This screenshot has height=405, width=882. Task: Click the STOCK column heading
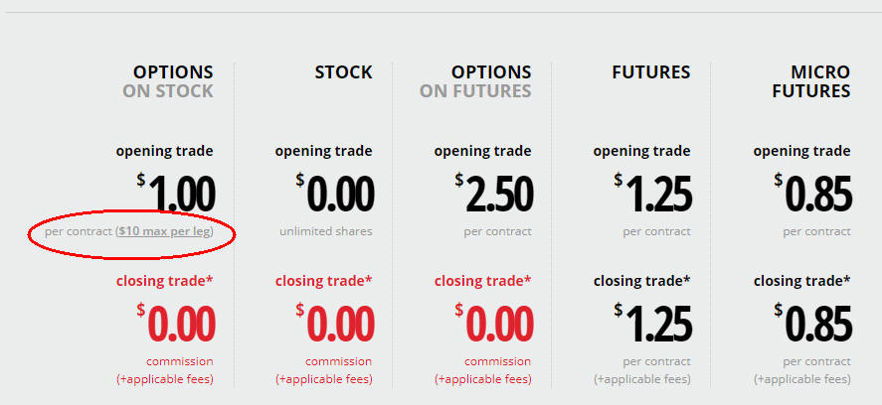click(343, 72)
